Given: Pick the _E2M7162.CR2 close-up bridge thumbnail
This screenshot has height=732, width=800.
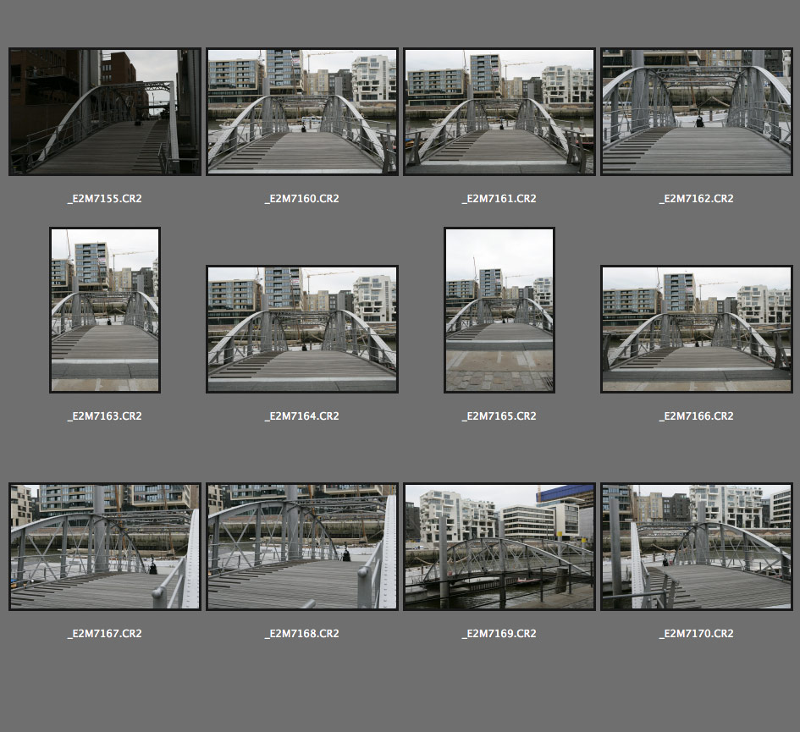Looking at the screenshot, I should coord(697,112).
